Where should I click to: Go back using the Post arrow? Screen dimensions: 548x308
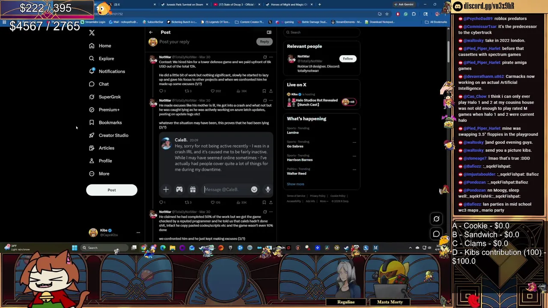[x=151, y=33]
